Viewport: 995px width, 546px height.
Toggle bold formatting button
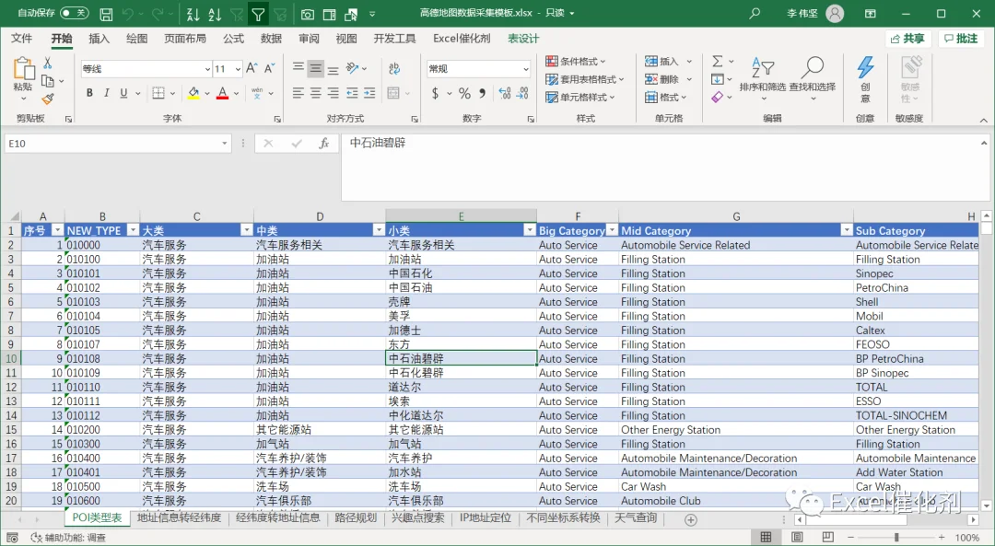(x=89, y=93)
